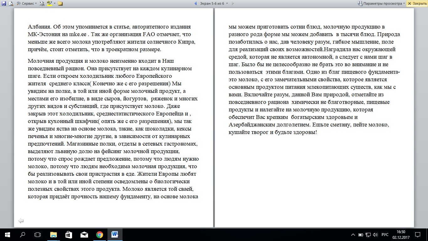Switch the РУС input language indicator
Viewport: 428px width, 241px height.
pyautogui.click(x=385, y=235)
